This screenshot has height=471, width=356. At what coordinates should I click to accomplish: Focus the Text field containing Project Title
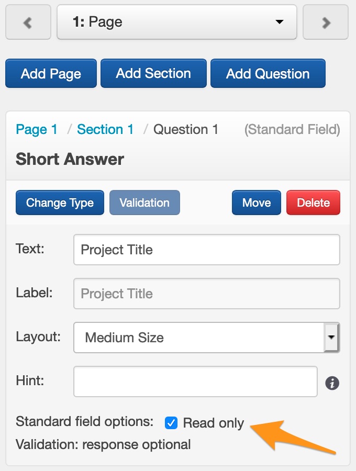click(x=206, y=250)
